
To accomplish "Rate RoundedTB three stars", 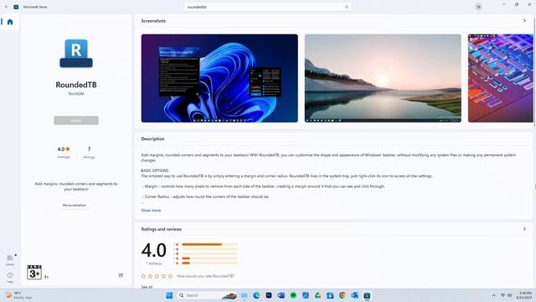I will tap(157, 276).
